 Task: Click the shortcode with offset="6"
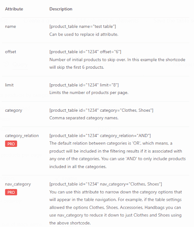(85, 52)
